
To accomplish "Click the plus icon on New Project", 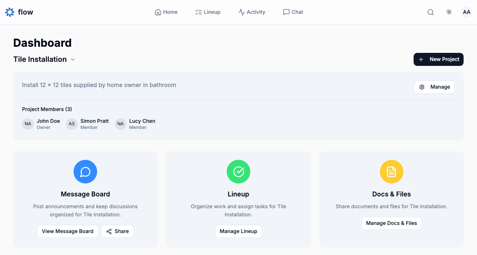I will point(421,59).
